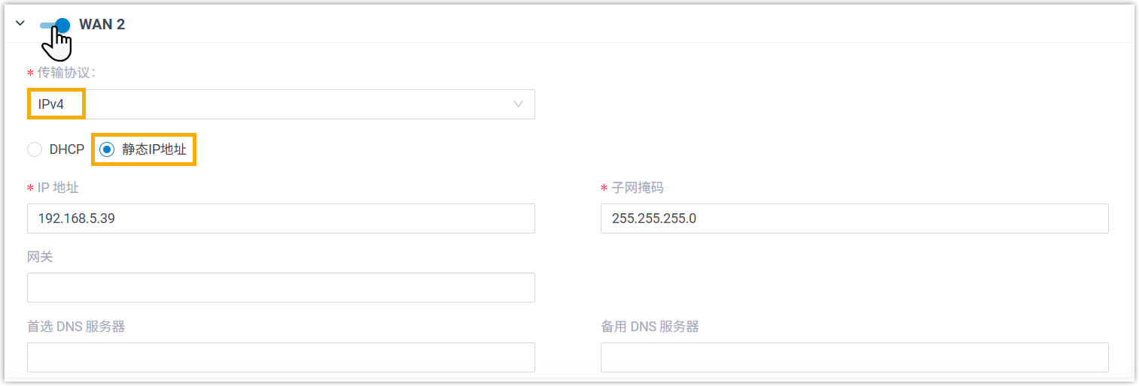Focus the 子网掩码 field with 255.255.255.0

(854, 219)
